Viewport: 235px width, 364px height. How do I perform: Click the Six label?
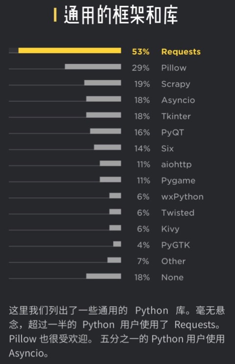[167, 149]
